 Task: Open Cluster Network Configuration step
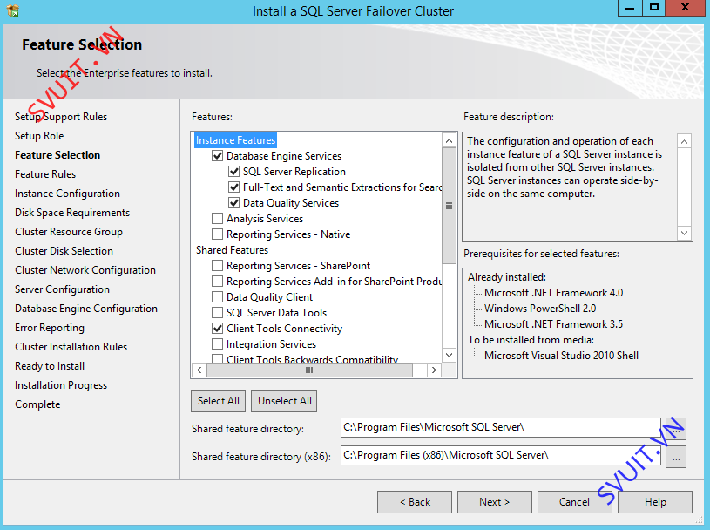pyautogui.click(x=85, y=270)
